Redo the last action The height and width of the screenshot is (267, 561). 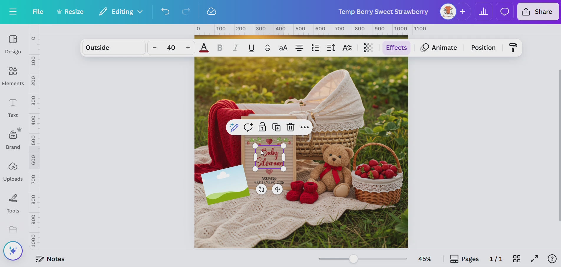point(186,11)
